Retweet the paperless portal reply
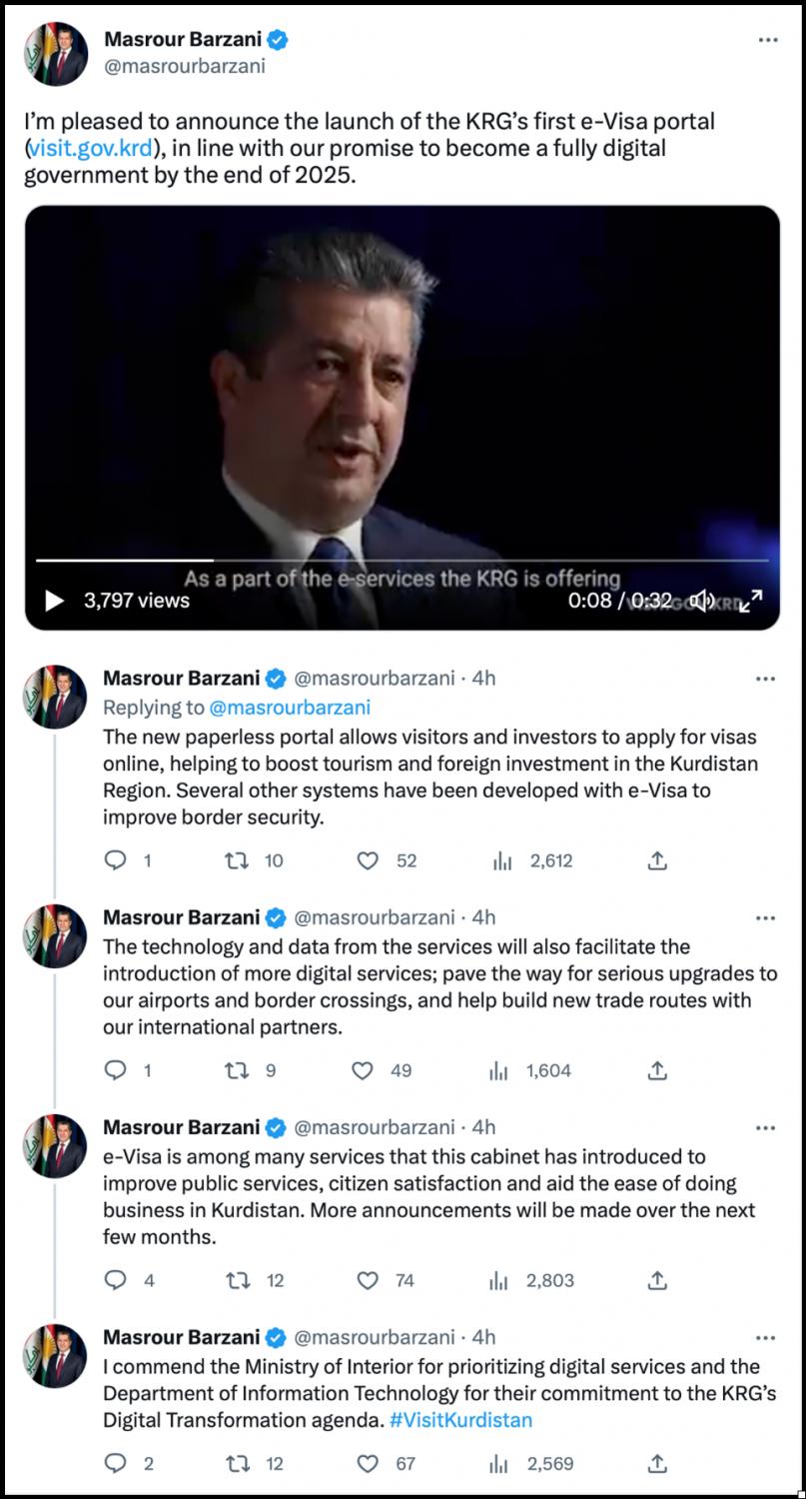Image resolution: width=806 pixels, height=1499 pixels. (x=238, y=860)
